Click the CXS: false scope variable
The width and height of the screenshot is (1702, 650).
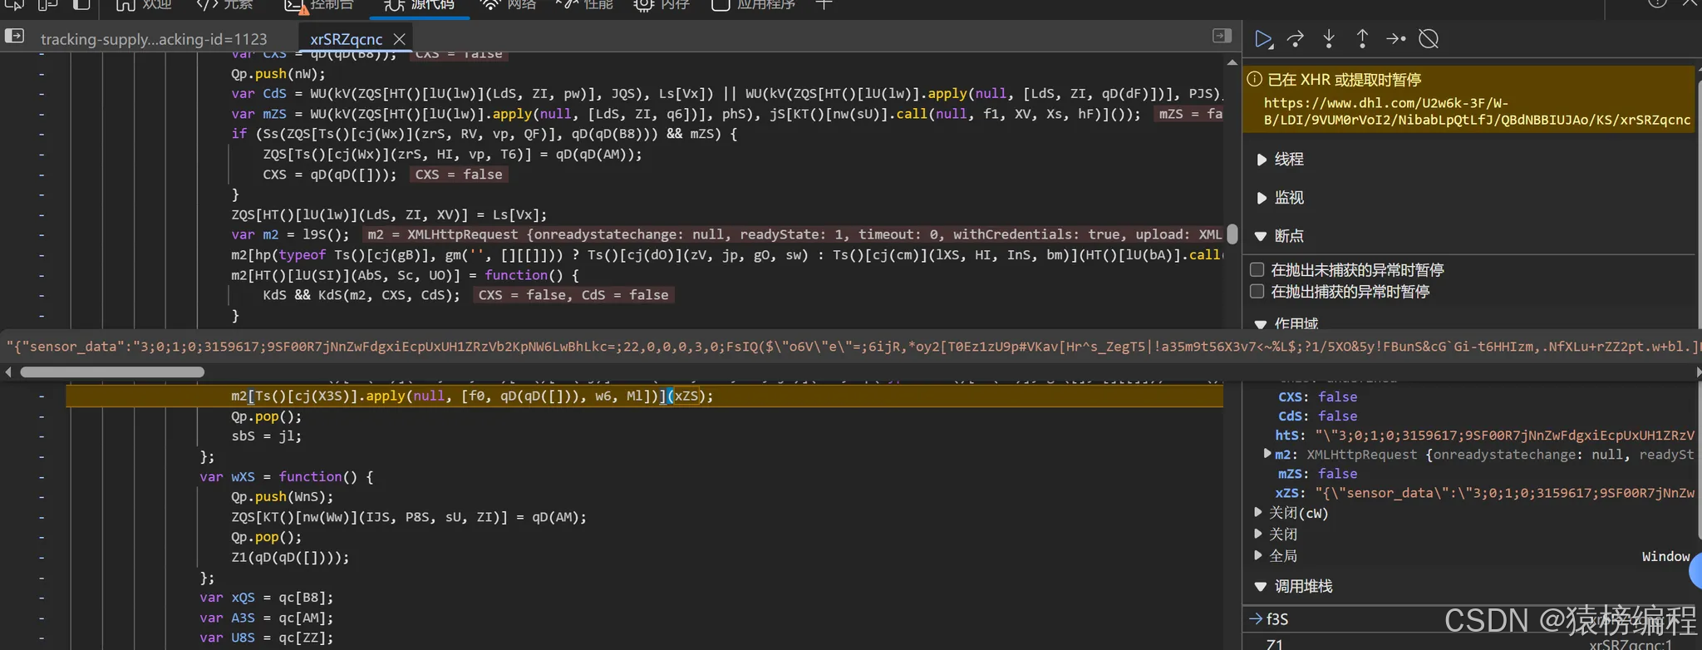tap(1317, 397)
